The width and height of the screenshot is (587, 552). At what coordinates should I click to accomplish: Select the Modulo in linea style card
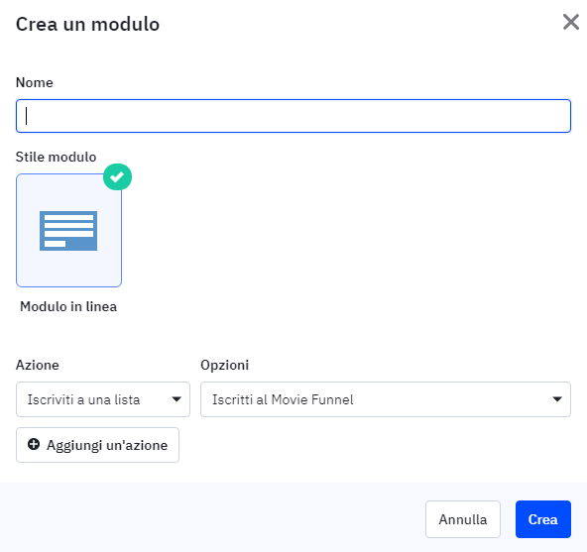[68, 231]
